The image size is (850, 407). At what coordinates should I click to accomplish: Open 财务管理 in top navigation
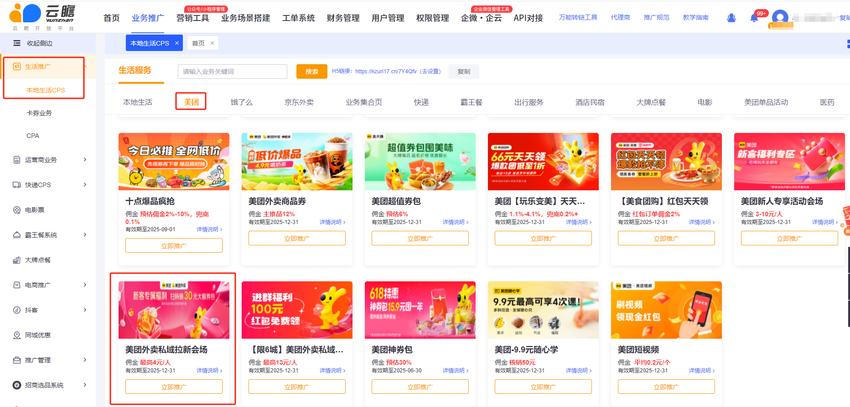[x=343, y=18]
